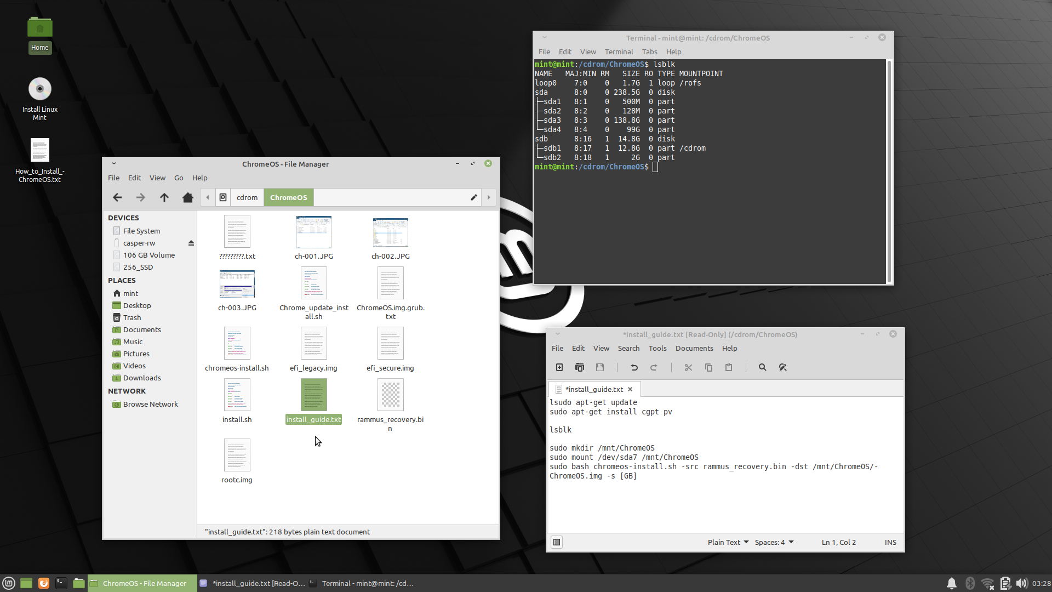This screenshot has width=1052, height=592.
Task: Eject the casper-rw device
Action: [191, 243]
